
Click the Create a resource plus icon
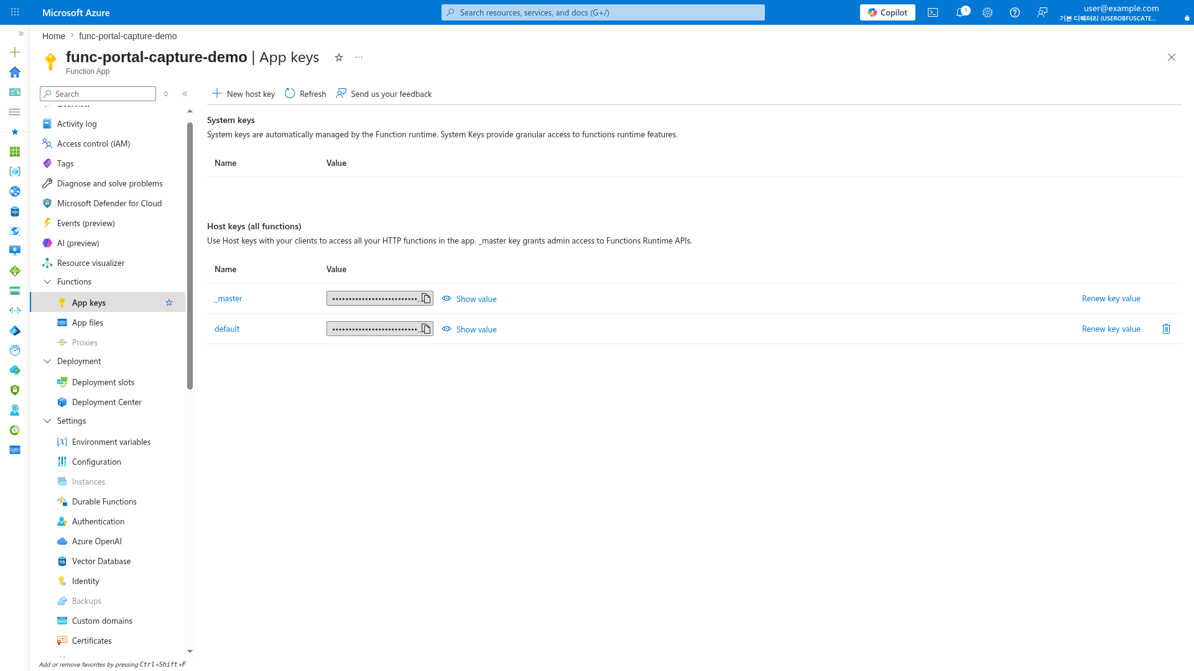pyautogui.click(x=15, y=52)
